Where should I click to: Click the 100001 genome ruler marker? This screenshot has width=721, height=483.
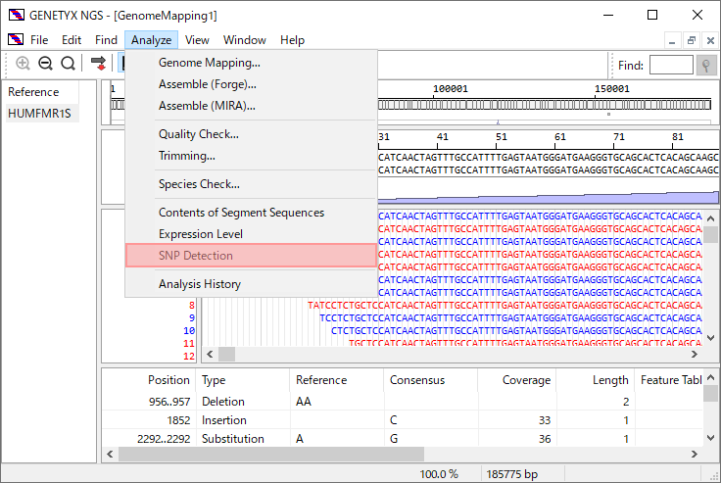pyautogui.click(x=451, y=89)
